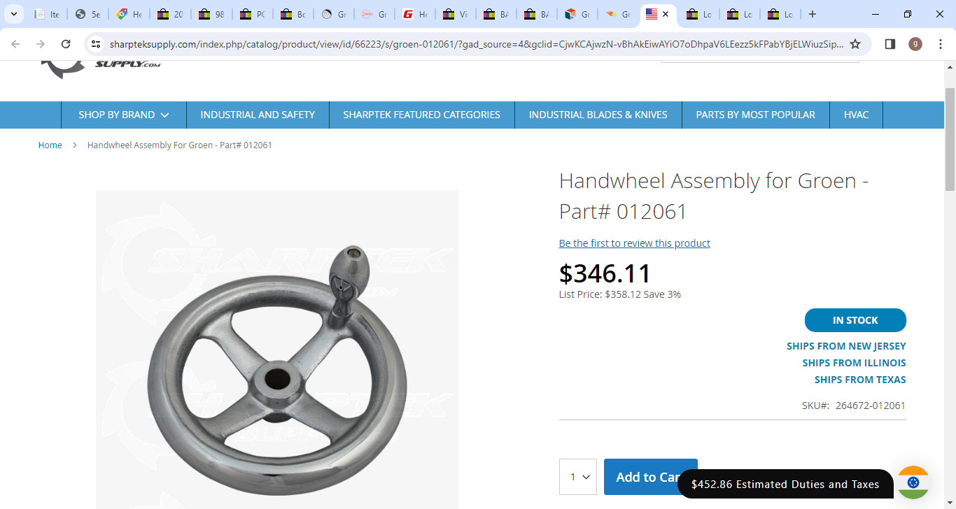Click the site information icon in address bar
The width and height of the screenshot is (956, 509).
[97, 44]
